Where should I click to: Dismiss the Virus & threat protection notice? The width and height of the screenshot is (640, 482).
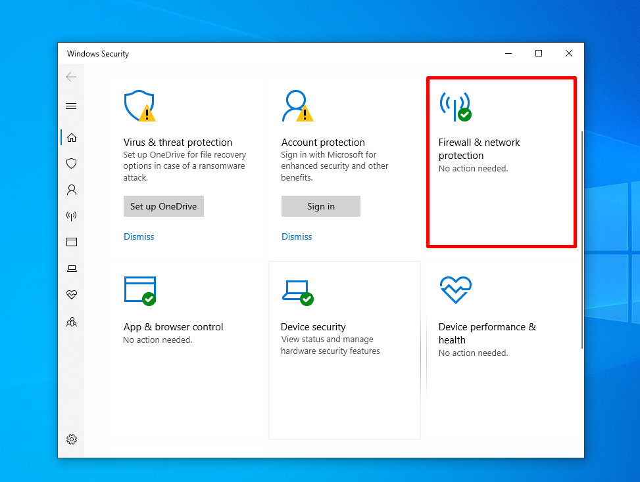click(x=139, y=236)
